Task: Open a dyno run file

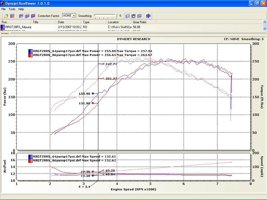Action: point(7,15)
